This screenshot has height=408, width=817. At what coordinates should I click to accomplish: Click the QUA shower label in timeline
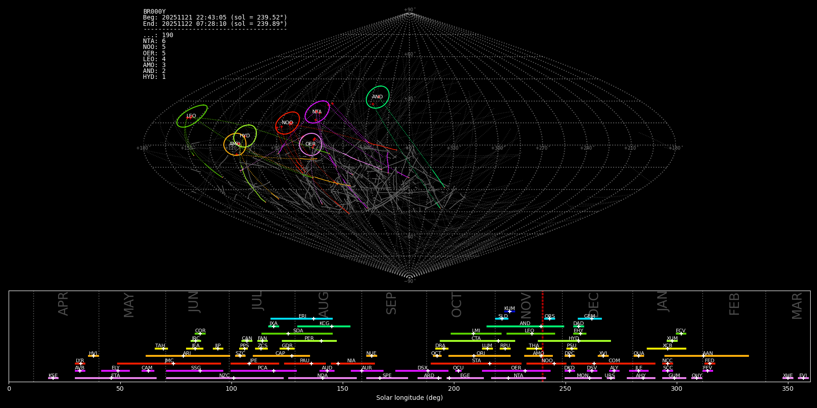tap(639, 353)
